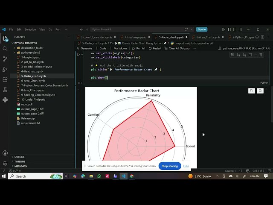Open the Manage gear in activity bar
The height and width of the screenshot is (205, 273).
pos(5,163)
